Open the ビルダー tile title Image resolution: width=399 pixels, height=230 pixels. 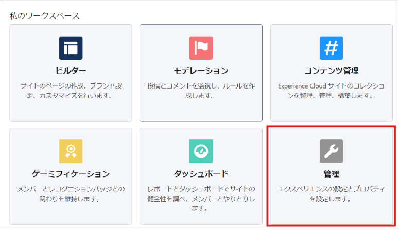point(71,70)
